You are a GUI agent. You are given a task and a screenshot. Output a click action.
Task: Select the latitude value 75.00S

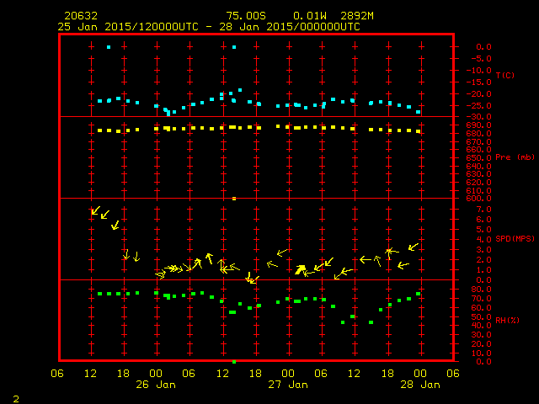246,16
